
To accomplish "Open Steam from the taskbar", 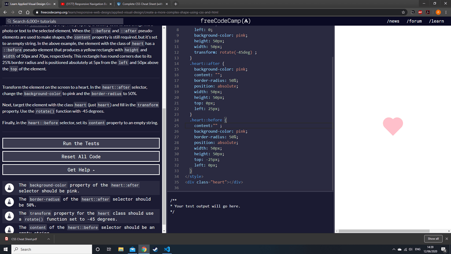I will tap(155, 249).
